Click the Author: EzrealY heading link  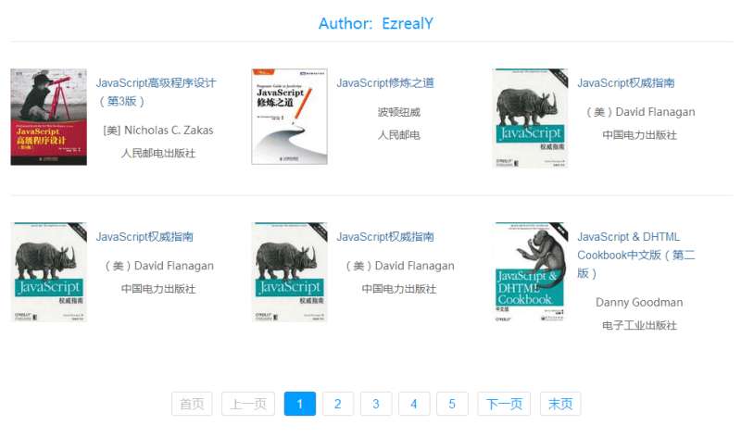pyautogui.click(x=375, y=23)
